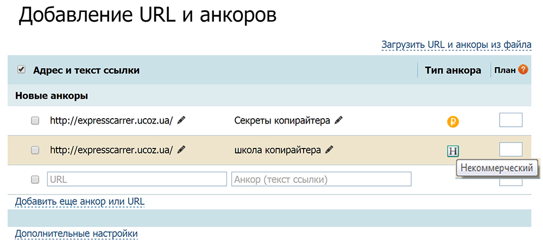Edit URL of the Секреты копирайтера row
The height and width of the screenshot is (252, 543).
click(181, 121)
